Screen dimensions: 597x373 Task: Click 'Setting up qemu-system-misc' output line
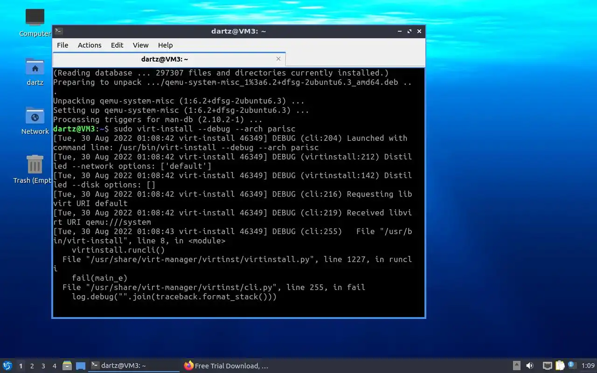181,110
